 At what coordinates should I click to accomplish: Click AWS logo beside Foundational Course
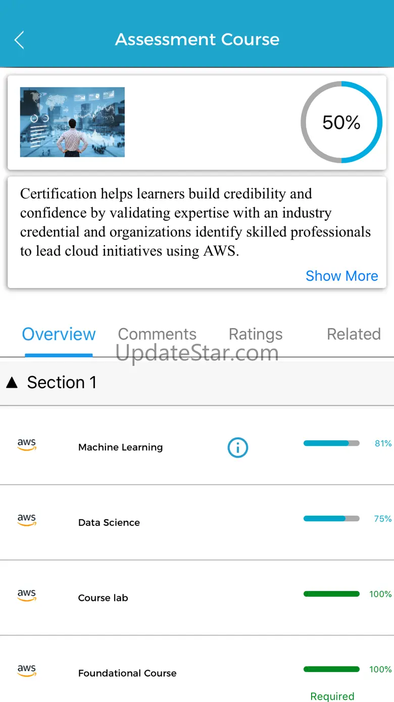[x=27, y=671]
